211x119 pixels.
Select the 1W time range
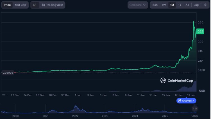click(164, 5)
